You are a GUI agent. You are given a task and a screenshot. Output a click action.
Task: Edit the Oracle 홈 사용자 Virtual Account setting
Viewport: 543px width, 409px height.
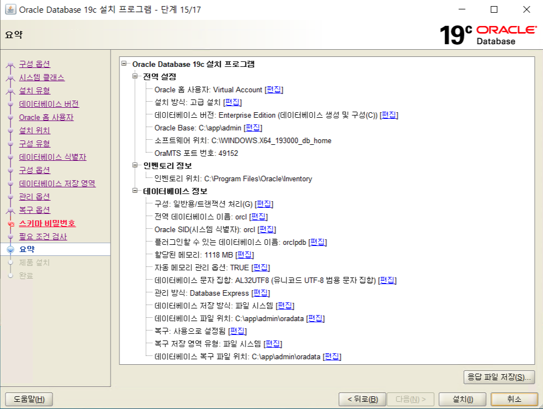(x=274, y=90)
